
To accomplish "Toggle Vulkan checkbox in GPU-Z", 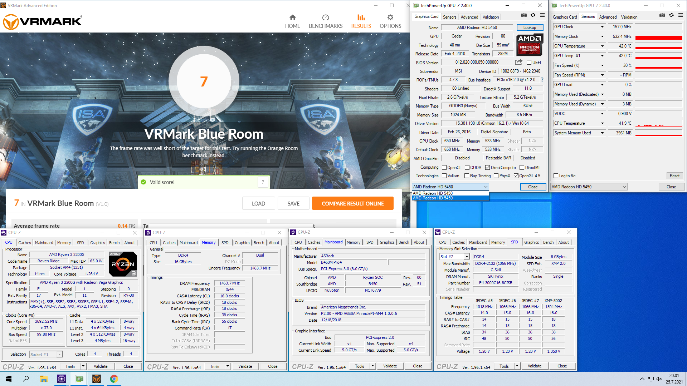I will [x=444, y=176].
